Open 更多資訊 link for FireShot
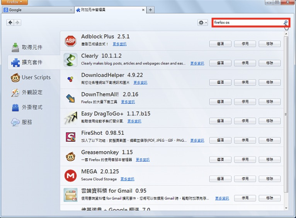The image size is (296, 218). pos(197,141)
